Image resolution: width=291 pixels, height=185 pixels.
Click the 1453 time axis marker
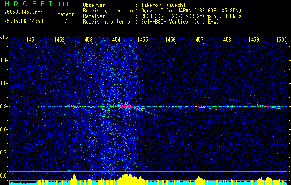(87, 39)
